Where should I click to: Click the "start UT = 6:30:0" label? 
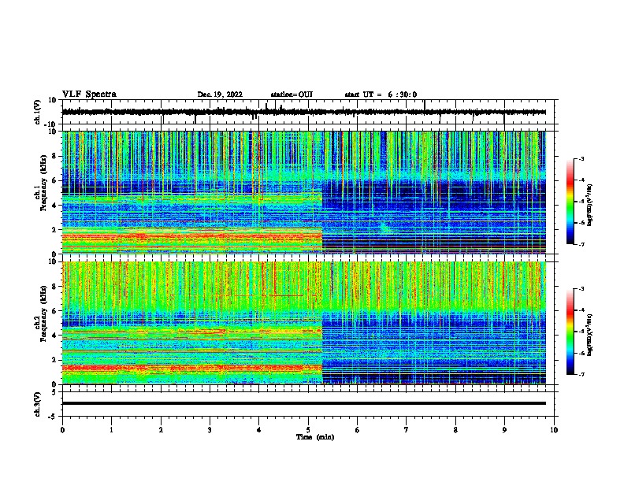381,95
